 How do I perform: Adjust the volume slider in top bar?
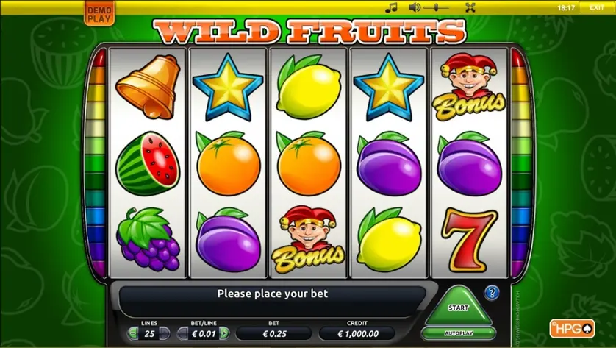pyautogui.click(x=437, y=7)
